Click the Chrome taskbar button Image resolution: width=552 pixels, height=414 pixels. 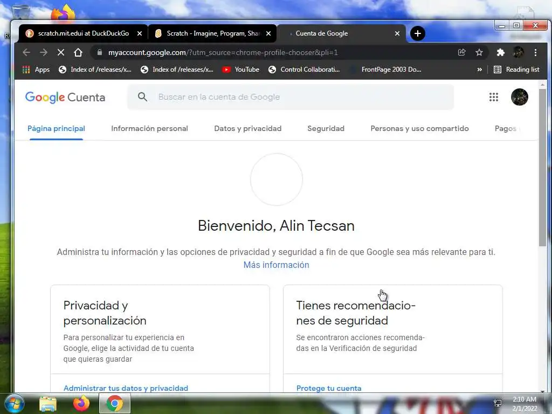(x=115, y=403)
